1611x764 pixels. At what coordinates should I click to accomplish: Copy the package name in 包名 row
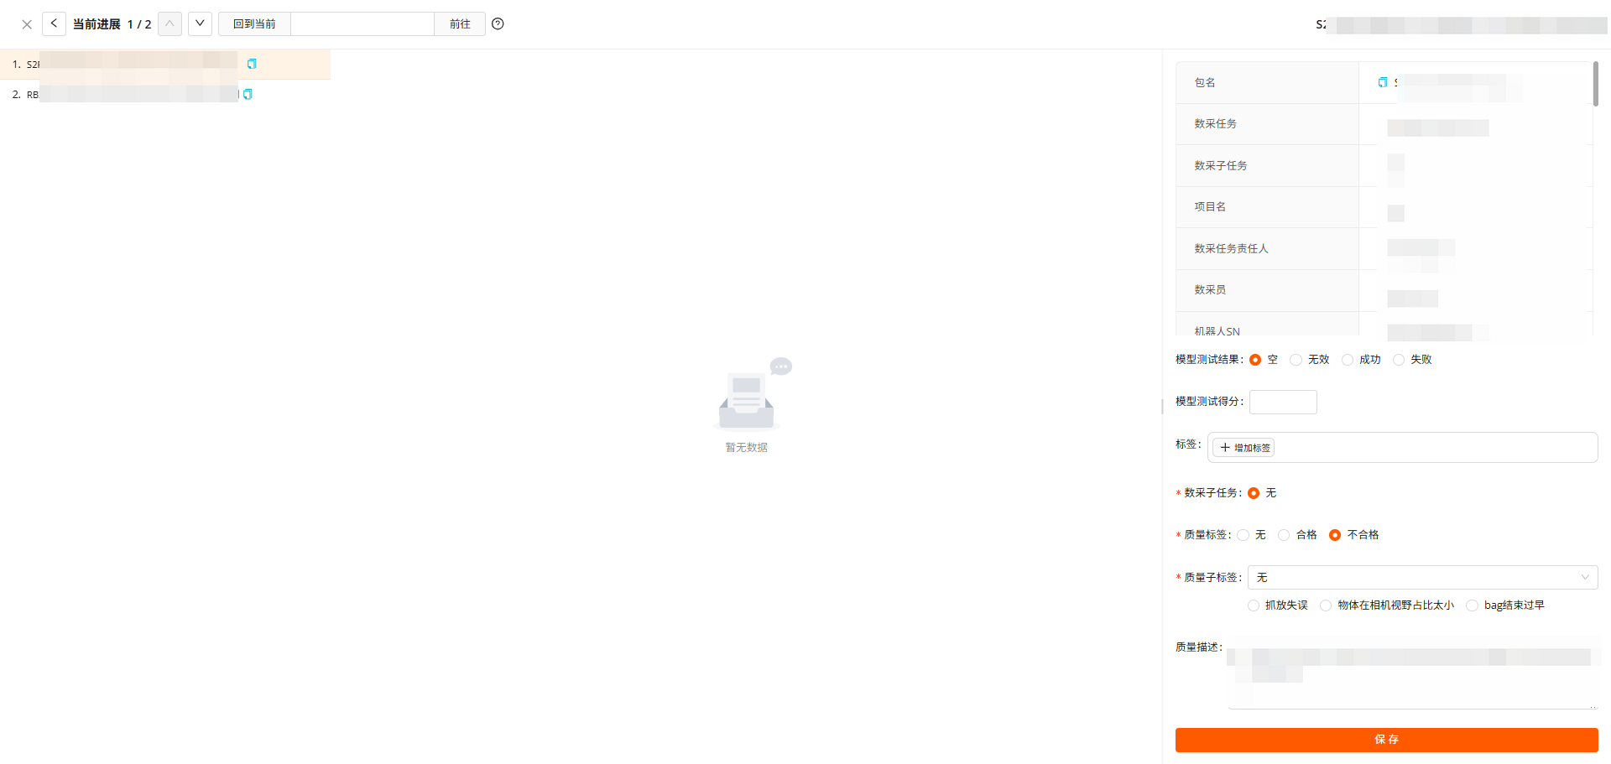pos(1383,82)
